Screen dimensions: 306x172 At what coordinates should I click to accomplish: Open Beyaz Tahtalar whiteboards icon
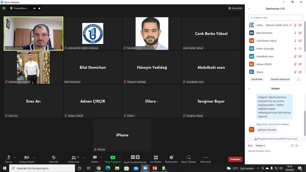click(x=189, y=157)
